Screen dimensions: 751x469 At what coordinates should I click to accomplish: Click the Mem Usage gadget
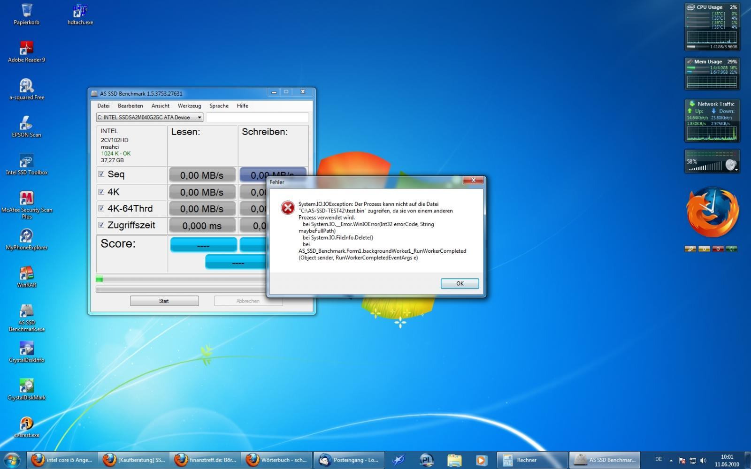coord(712,74)
